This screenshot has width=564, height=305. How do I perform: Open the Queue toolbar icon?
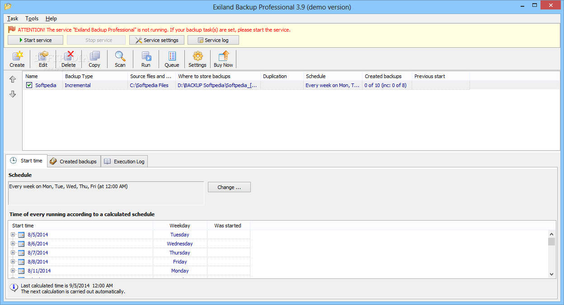(172, 56)
